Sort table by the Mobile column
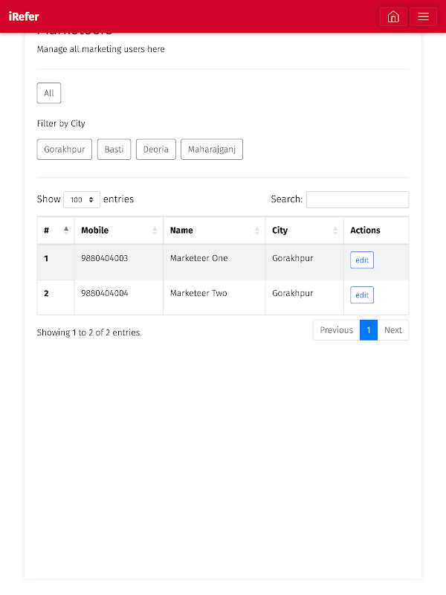 [118, 231]
